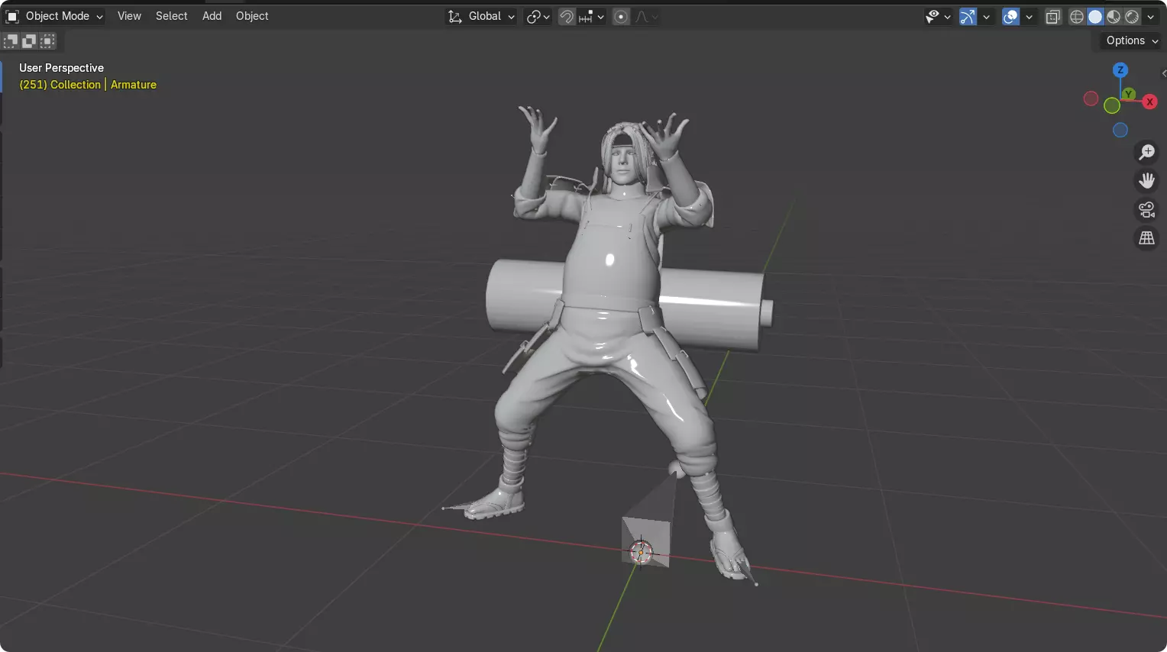
Task: Open the Object menu
Action: pyautogui.click(x=252, y=16)
